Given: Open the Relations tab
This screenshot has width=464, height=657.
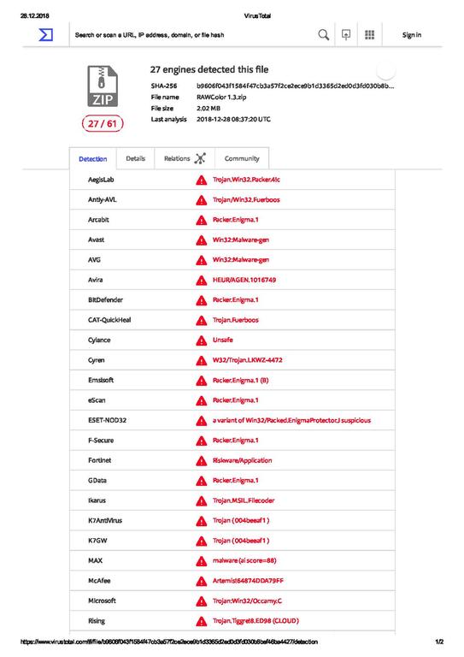Looking at the screenshot, I should [185, 158].
